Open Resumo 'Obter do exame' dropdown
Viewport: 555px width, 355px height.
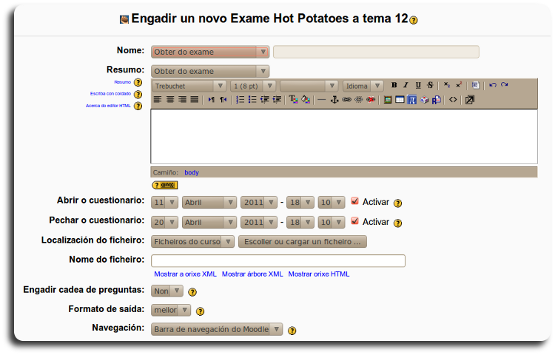coord(210,71)
